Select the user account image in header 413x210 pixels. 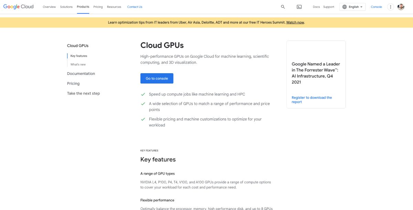401,7
